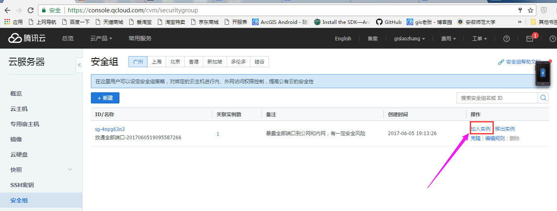
Task: Open the Install the SDK bookmark
Action: [x=342, y=22]
